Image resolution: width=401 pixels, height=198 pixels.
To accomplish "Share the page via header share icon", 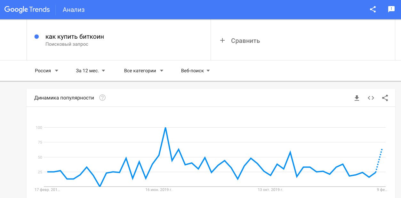I will pyautogui.click(x=373, y=9).
